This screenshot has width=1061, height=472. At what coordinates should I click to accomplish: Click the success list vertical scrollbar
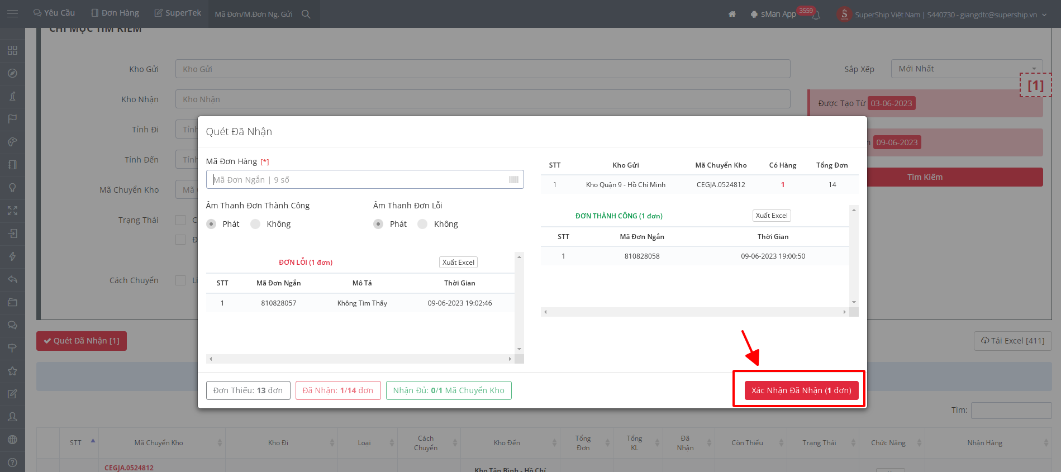click(854, 256)
